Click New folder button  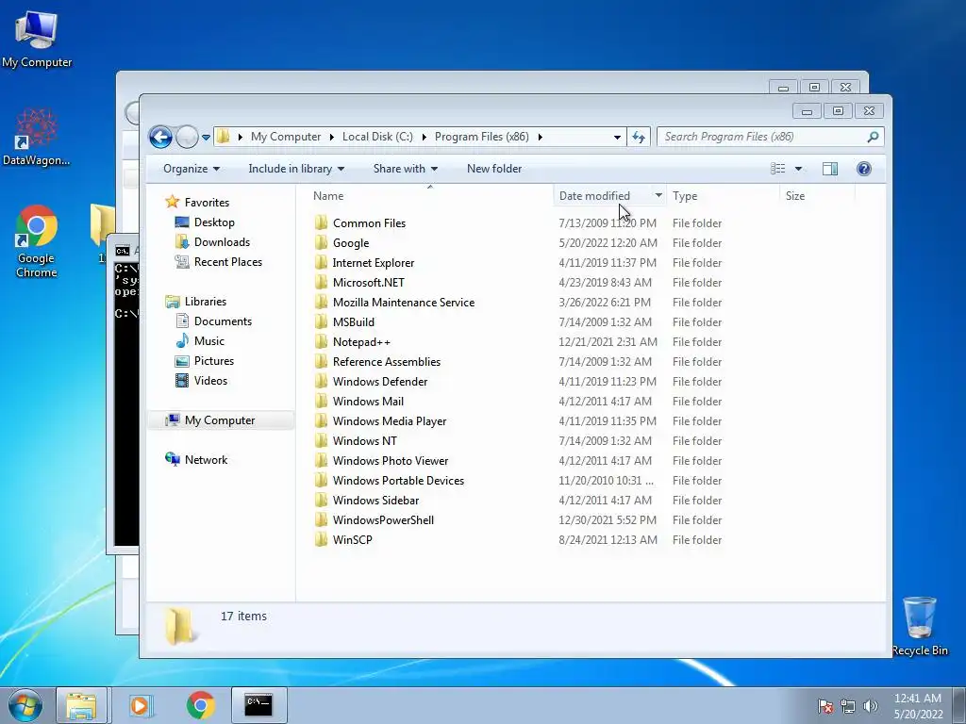click(x=494, y=169)
